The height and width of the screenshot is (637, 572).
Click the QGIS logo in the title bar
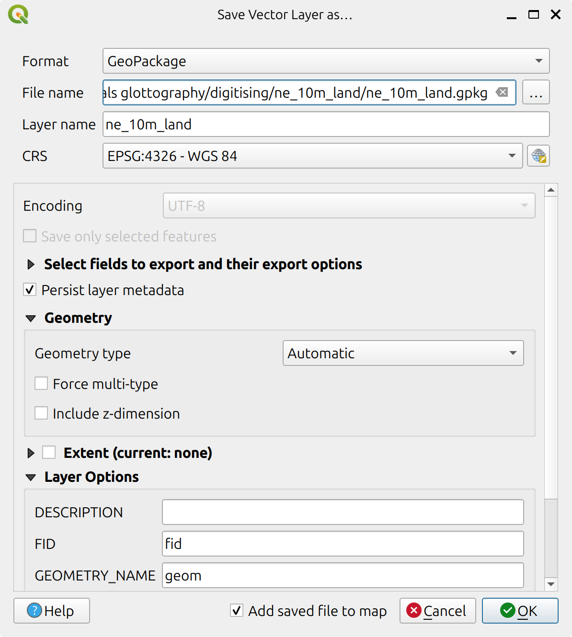coord(18,14)
